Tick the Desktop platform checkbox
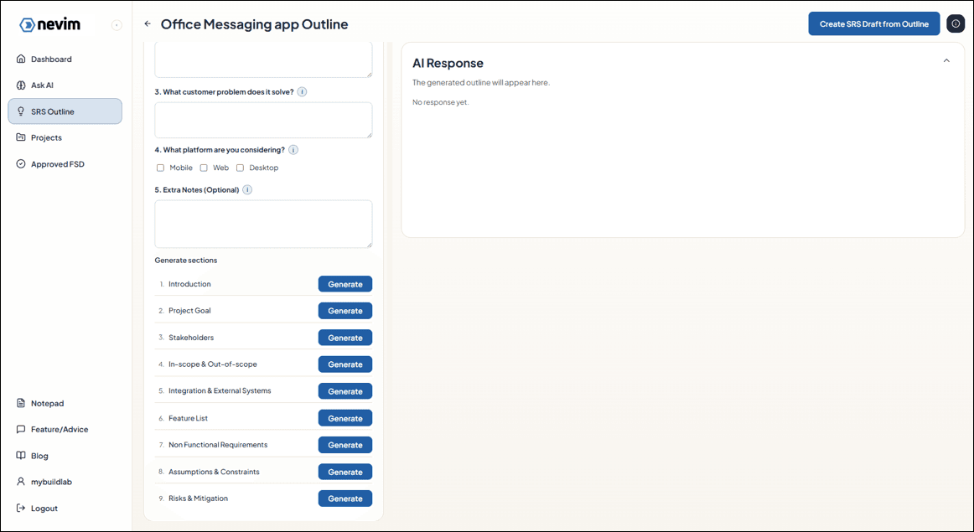Screen dimensions: 974x532 click(x=240, y=168)
